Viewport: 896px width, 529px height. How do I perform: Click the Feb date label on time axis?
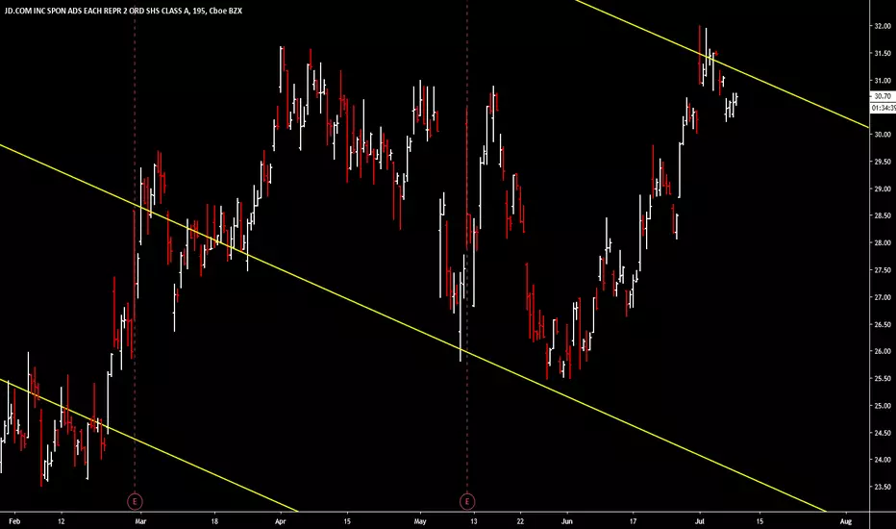(14, 521)
